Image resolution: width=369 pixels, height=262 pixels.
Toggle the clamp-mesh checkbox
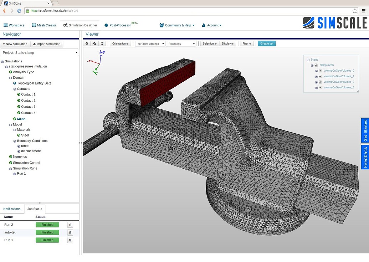[316, 65]
